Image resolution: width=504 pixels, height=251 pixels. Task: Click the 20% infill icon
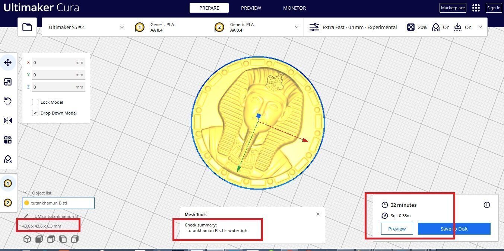411,27
